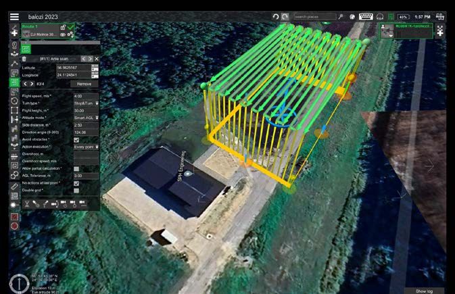Click the Remove button
The width and height of the screenshot is (455, 294).
(85, 84)
